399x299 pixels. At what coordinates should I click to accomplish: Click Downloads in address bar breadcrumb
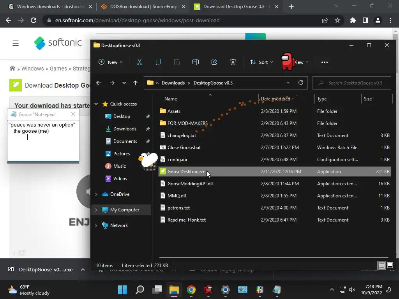[x=173, y=83]
